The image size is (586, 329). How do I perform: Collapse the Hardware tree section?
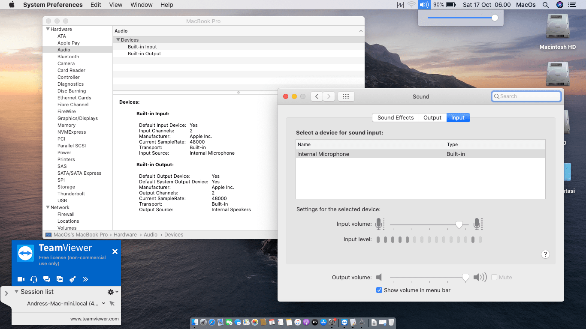coord(48,29)
